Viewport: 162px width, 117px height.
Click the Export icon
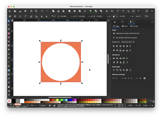[x=36, y=11]
